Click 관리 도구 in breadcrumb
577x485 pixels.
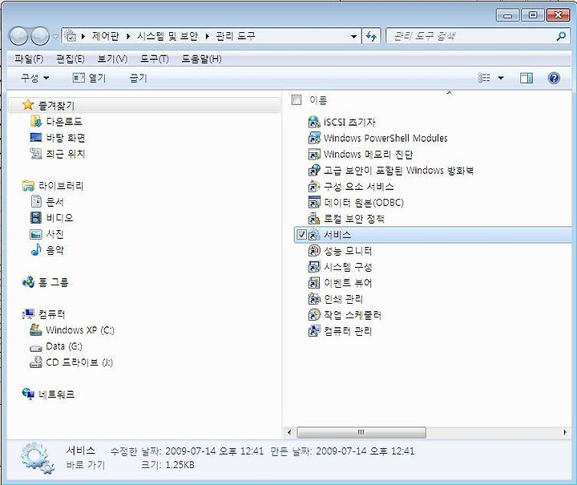235,36
